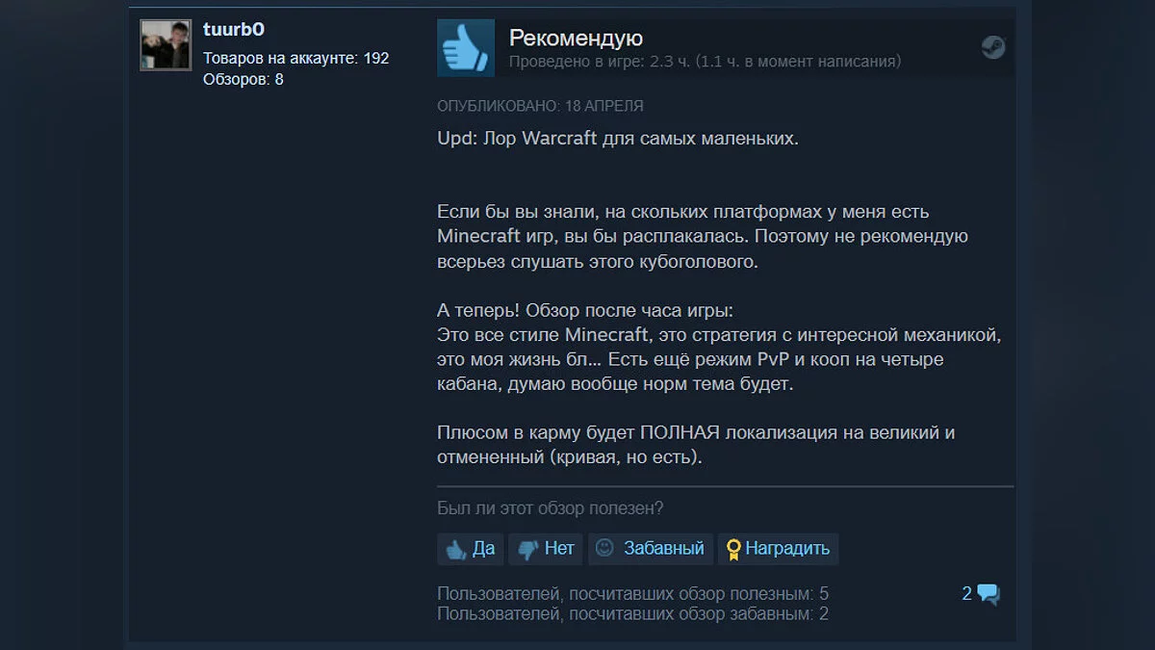The width and height of the screenshot is (1155, 650).
Task: Mark review helpful with thumbs-up Да
Action: (470, 549)
